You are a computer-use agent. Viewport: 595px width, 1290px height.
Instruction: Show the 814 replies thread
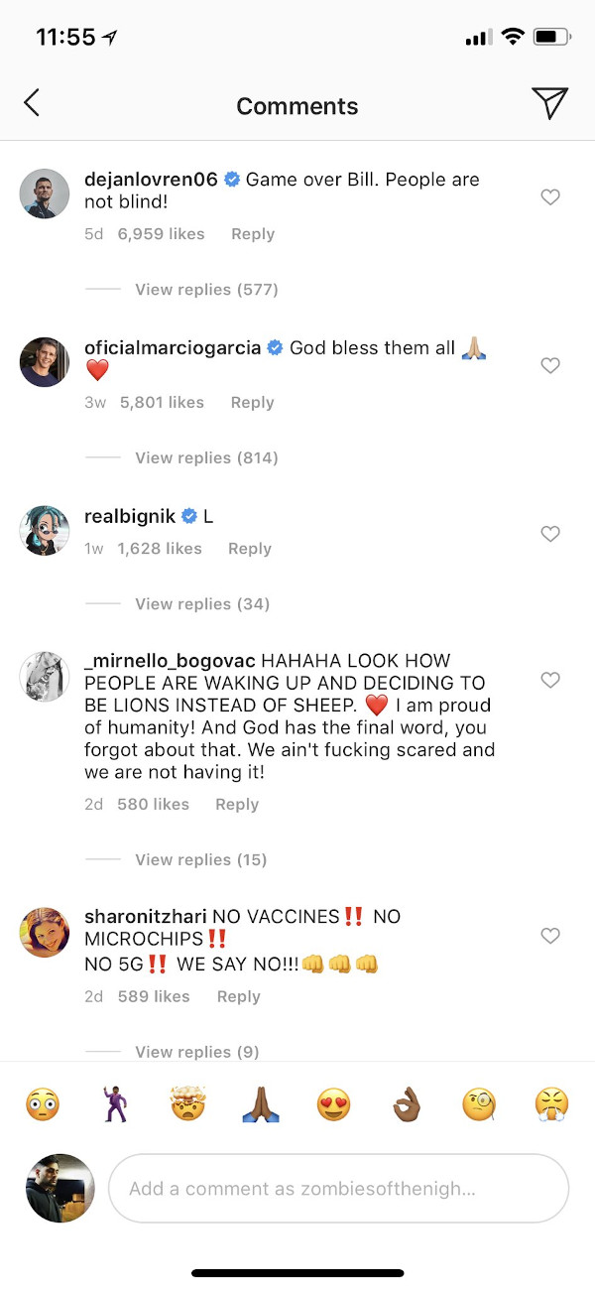[x=206, y=457]
